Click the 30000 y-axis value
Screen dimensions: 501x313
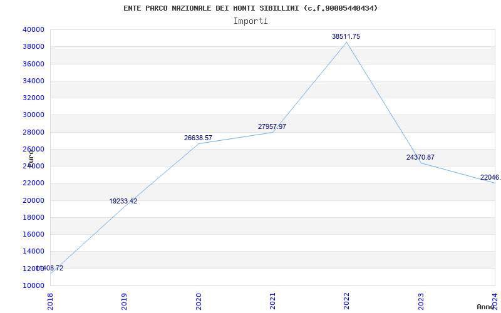33,115
